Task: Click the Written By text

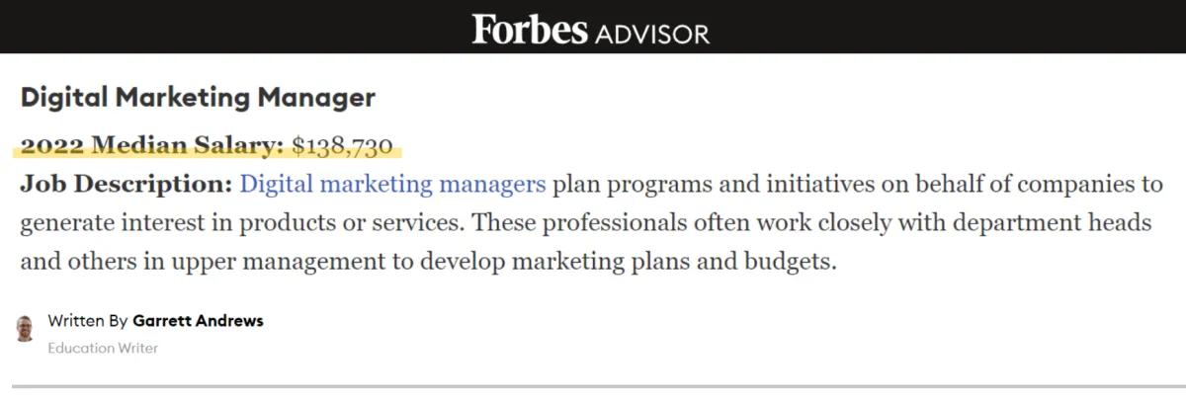Action: coord(88,321)
